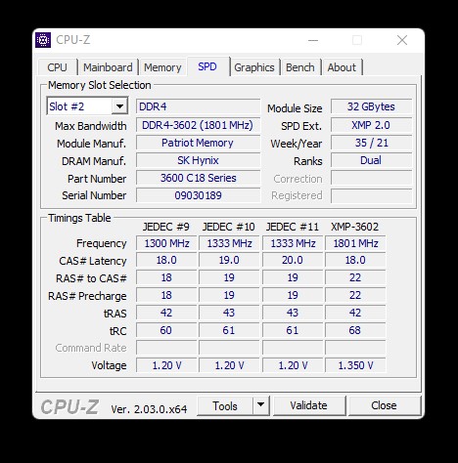Click the DDR4-3602 (1801 MHz) bandwidth value
Image resolution: width=458 pixels, height=463 pixels.
198,125
